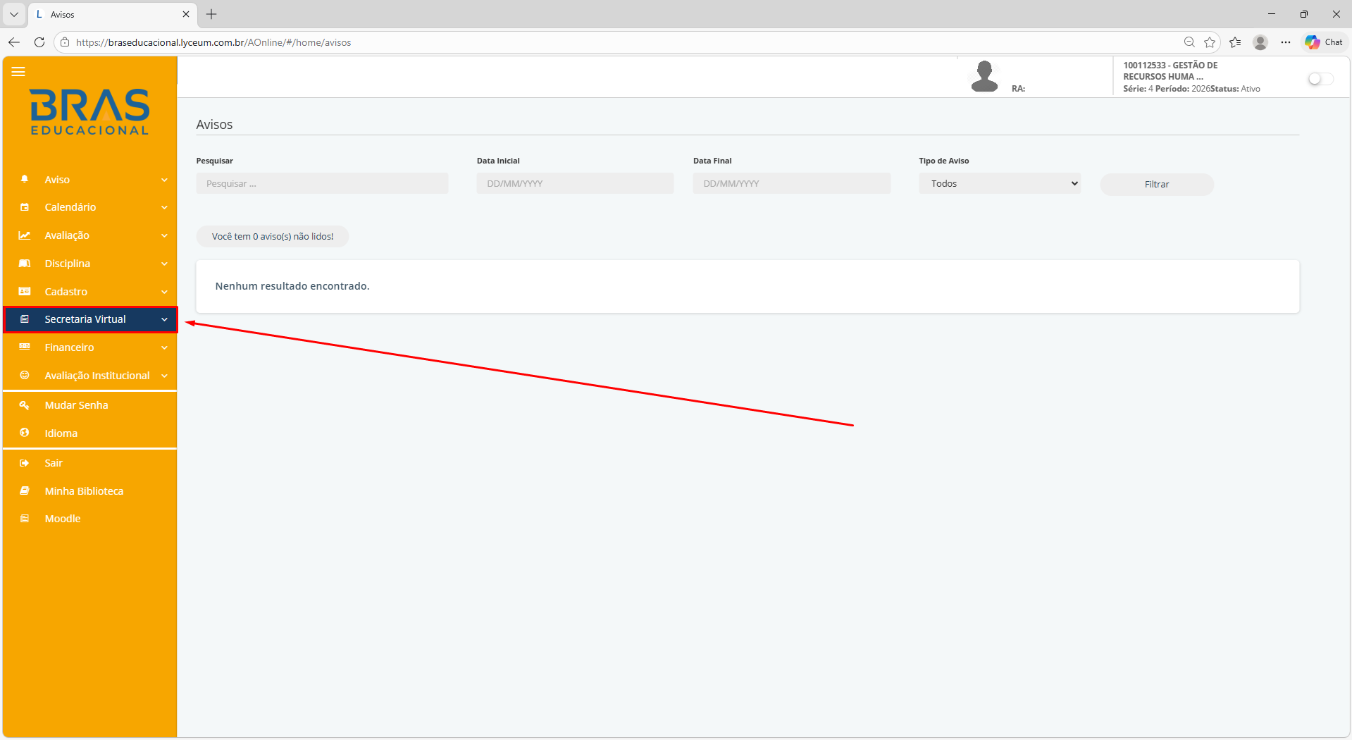Click the key icon beside Mudar Senha
1352x740 pixels.
25,405
